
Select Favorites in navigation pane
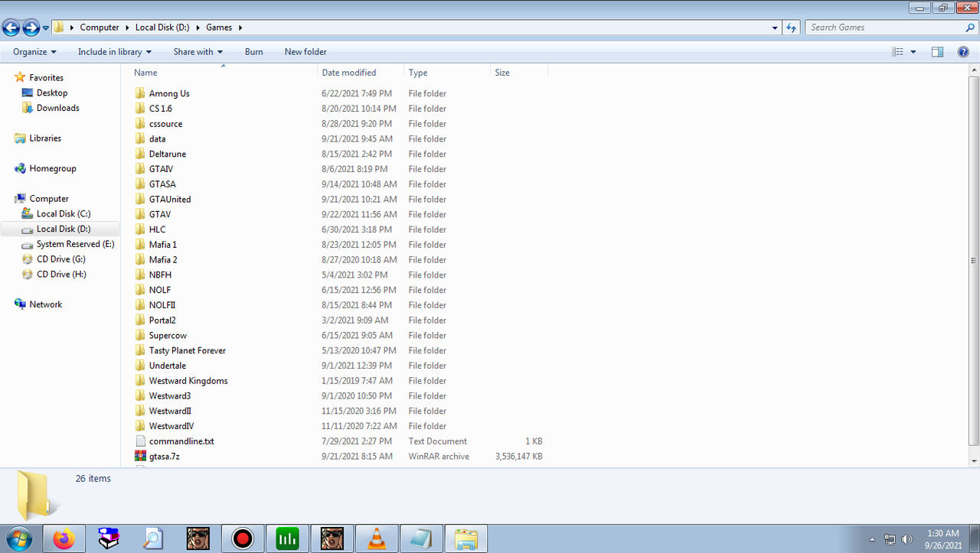46,78
